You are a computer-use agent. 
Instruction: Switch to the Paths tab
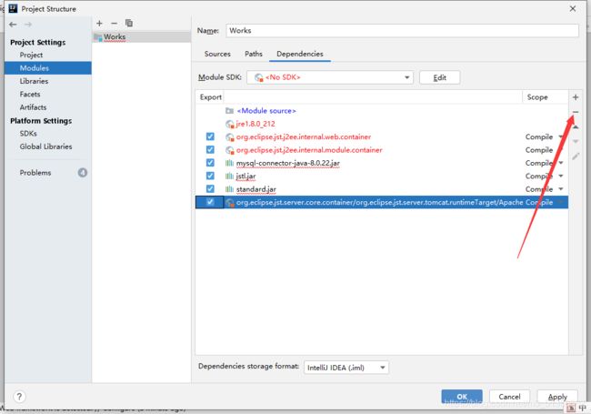(x=254, y=54)
